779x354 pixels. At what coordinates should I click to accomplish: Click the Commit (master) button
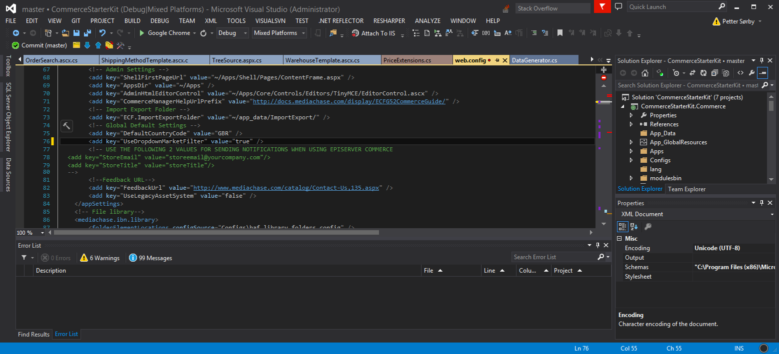(39, 45)
